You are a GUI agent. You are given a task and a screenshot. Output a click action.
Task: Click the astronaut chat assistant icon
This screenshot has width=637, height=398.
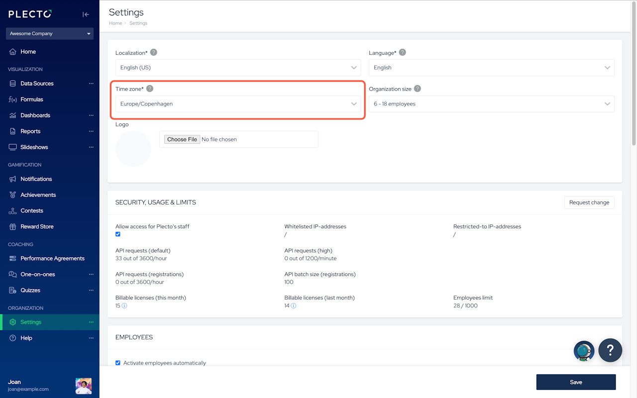[x=584, y=351]
